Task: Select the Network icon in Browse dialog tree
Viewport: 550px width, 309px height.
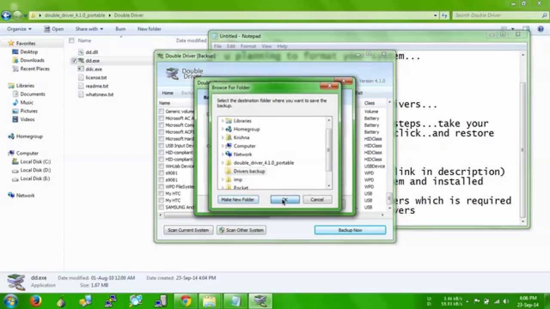Action: (x=229, y=154)
